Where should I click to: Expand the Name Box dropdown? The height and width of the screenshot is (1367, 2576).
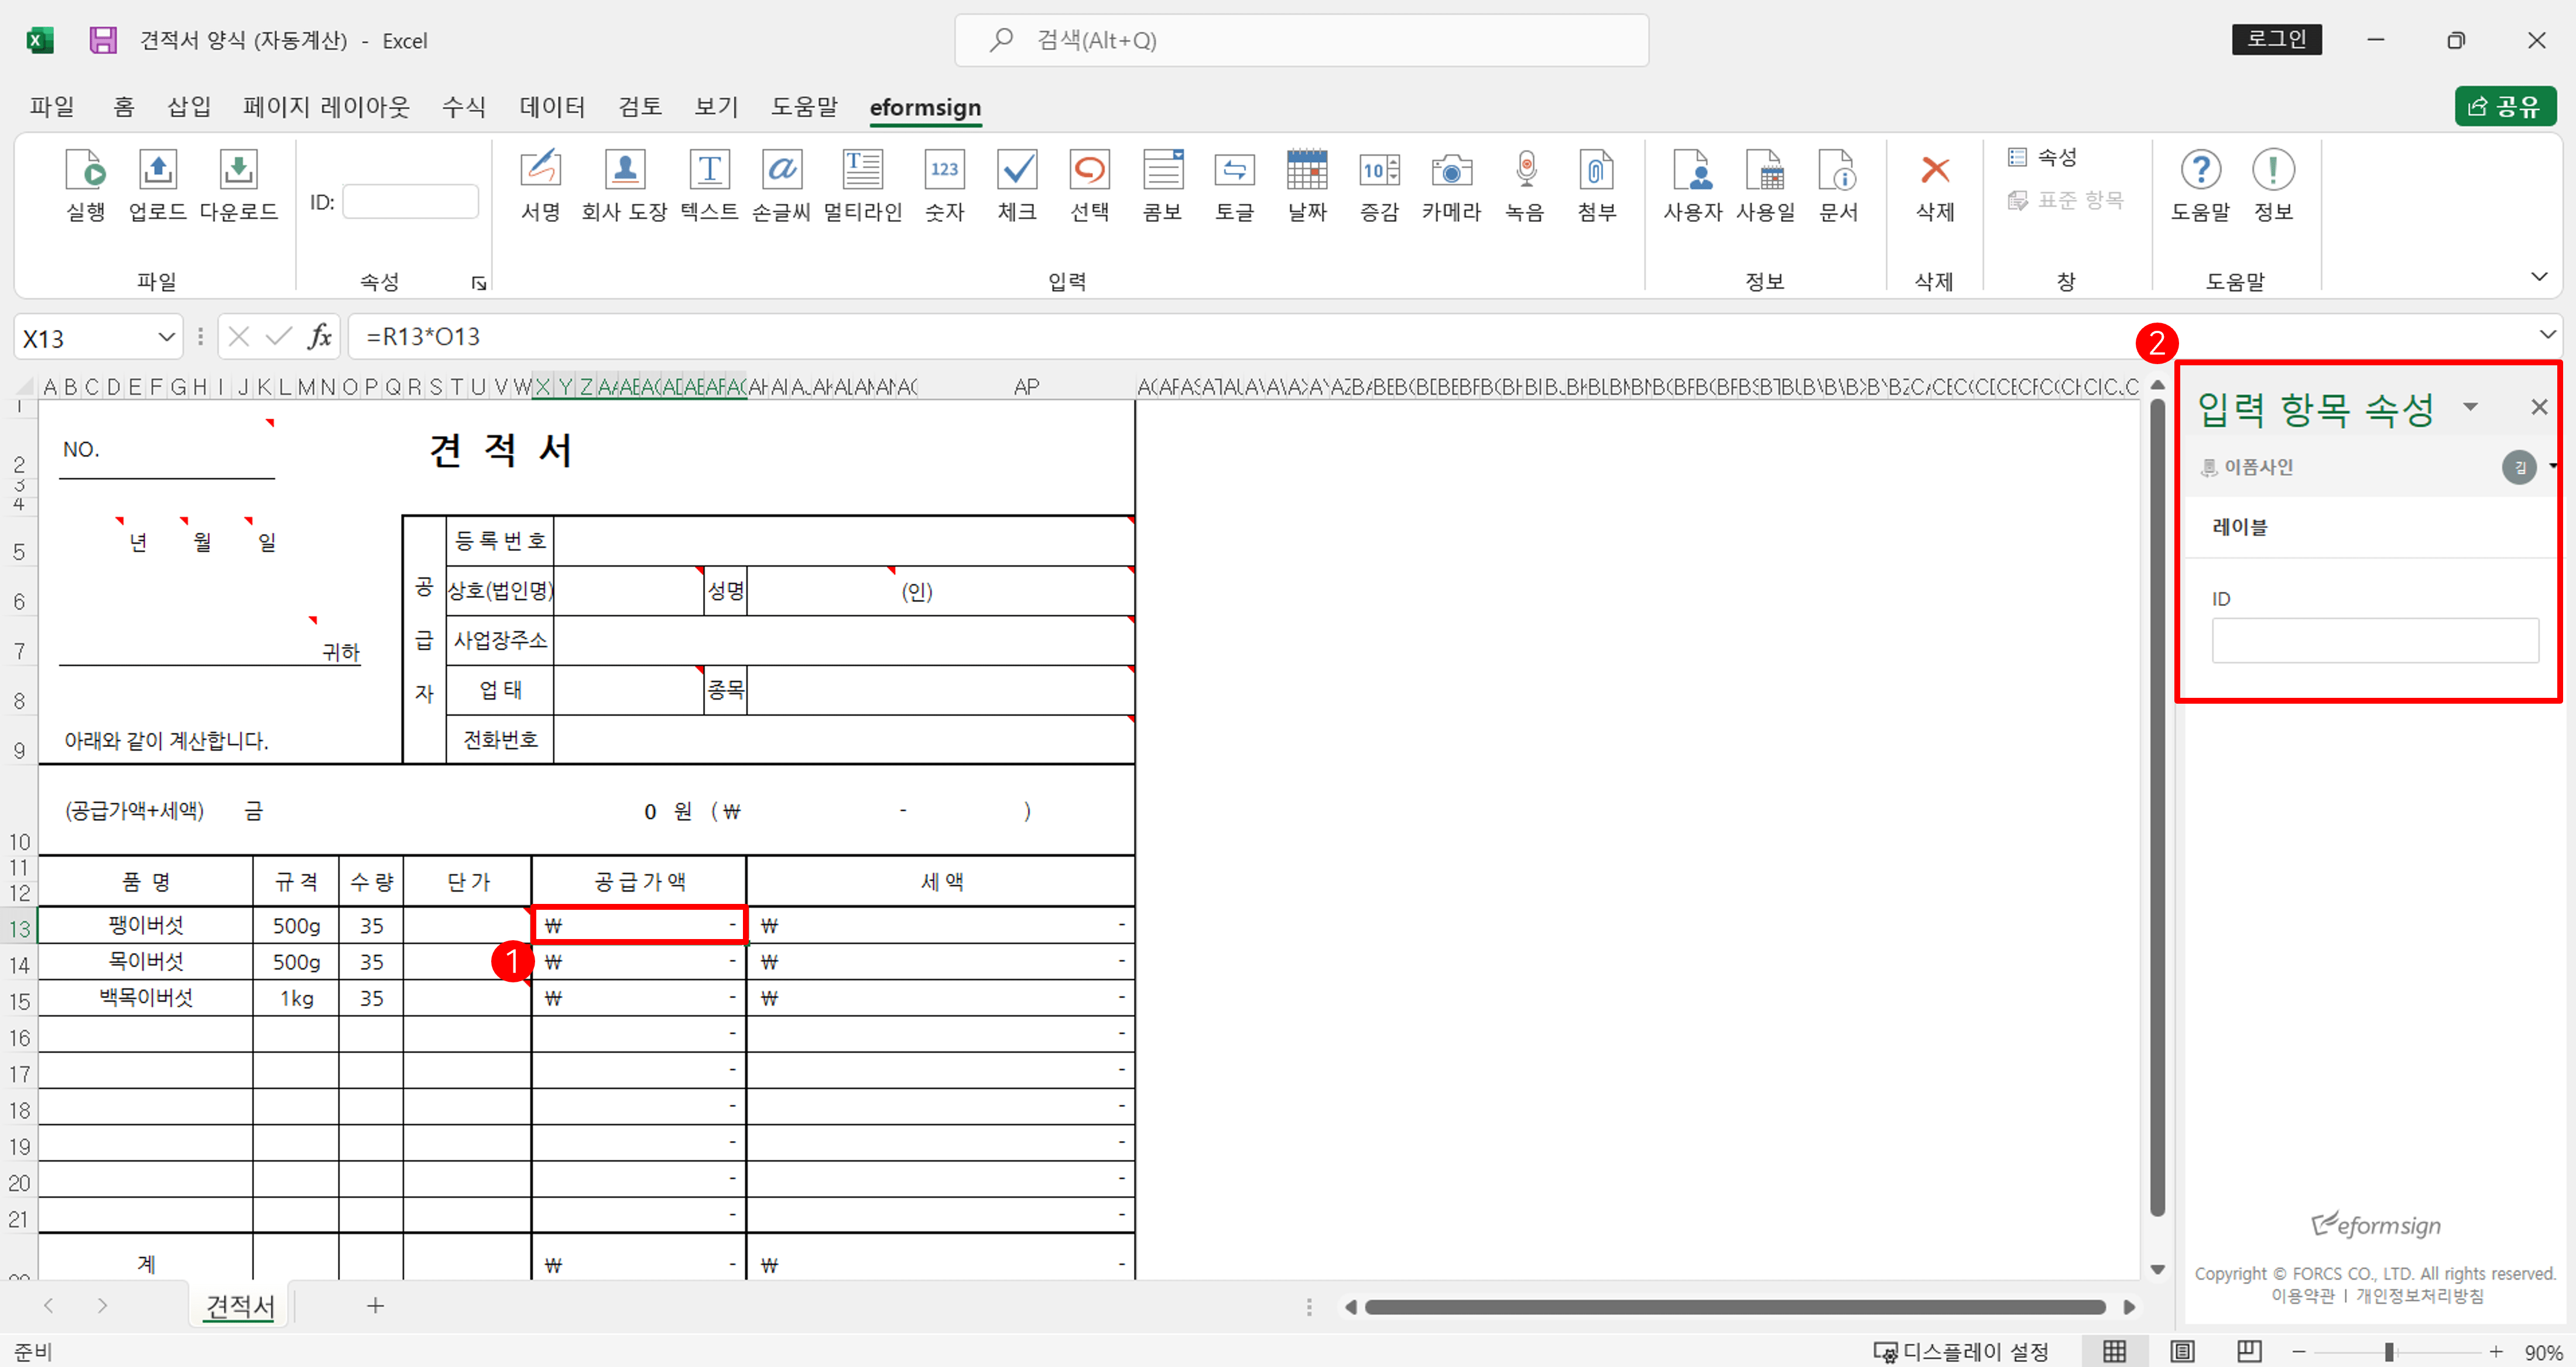click(x=166, y=337)
